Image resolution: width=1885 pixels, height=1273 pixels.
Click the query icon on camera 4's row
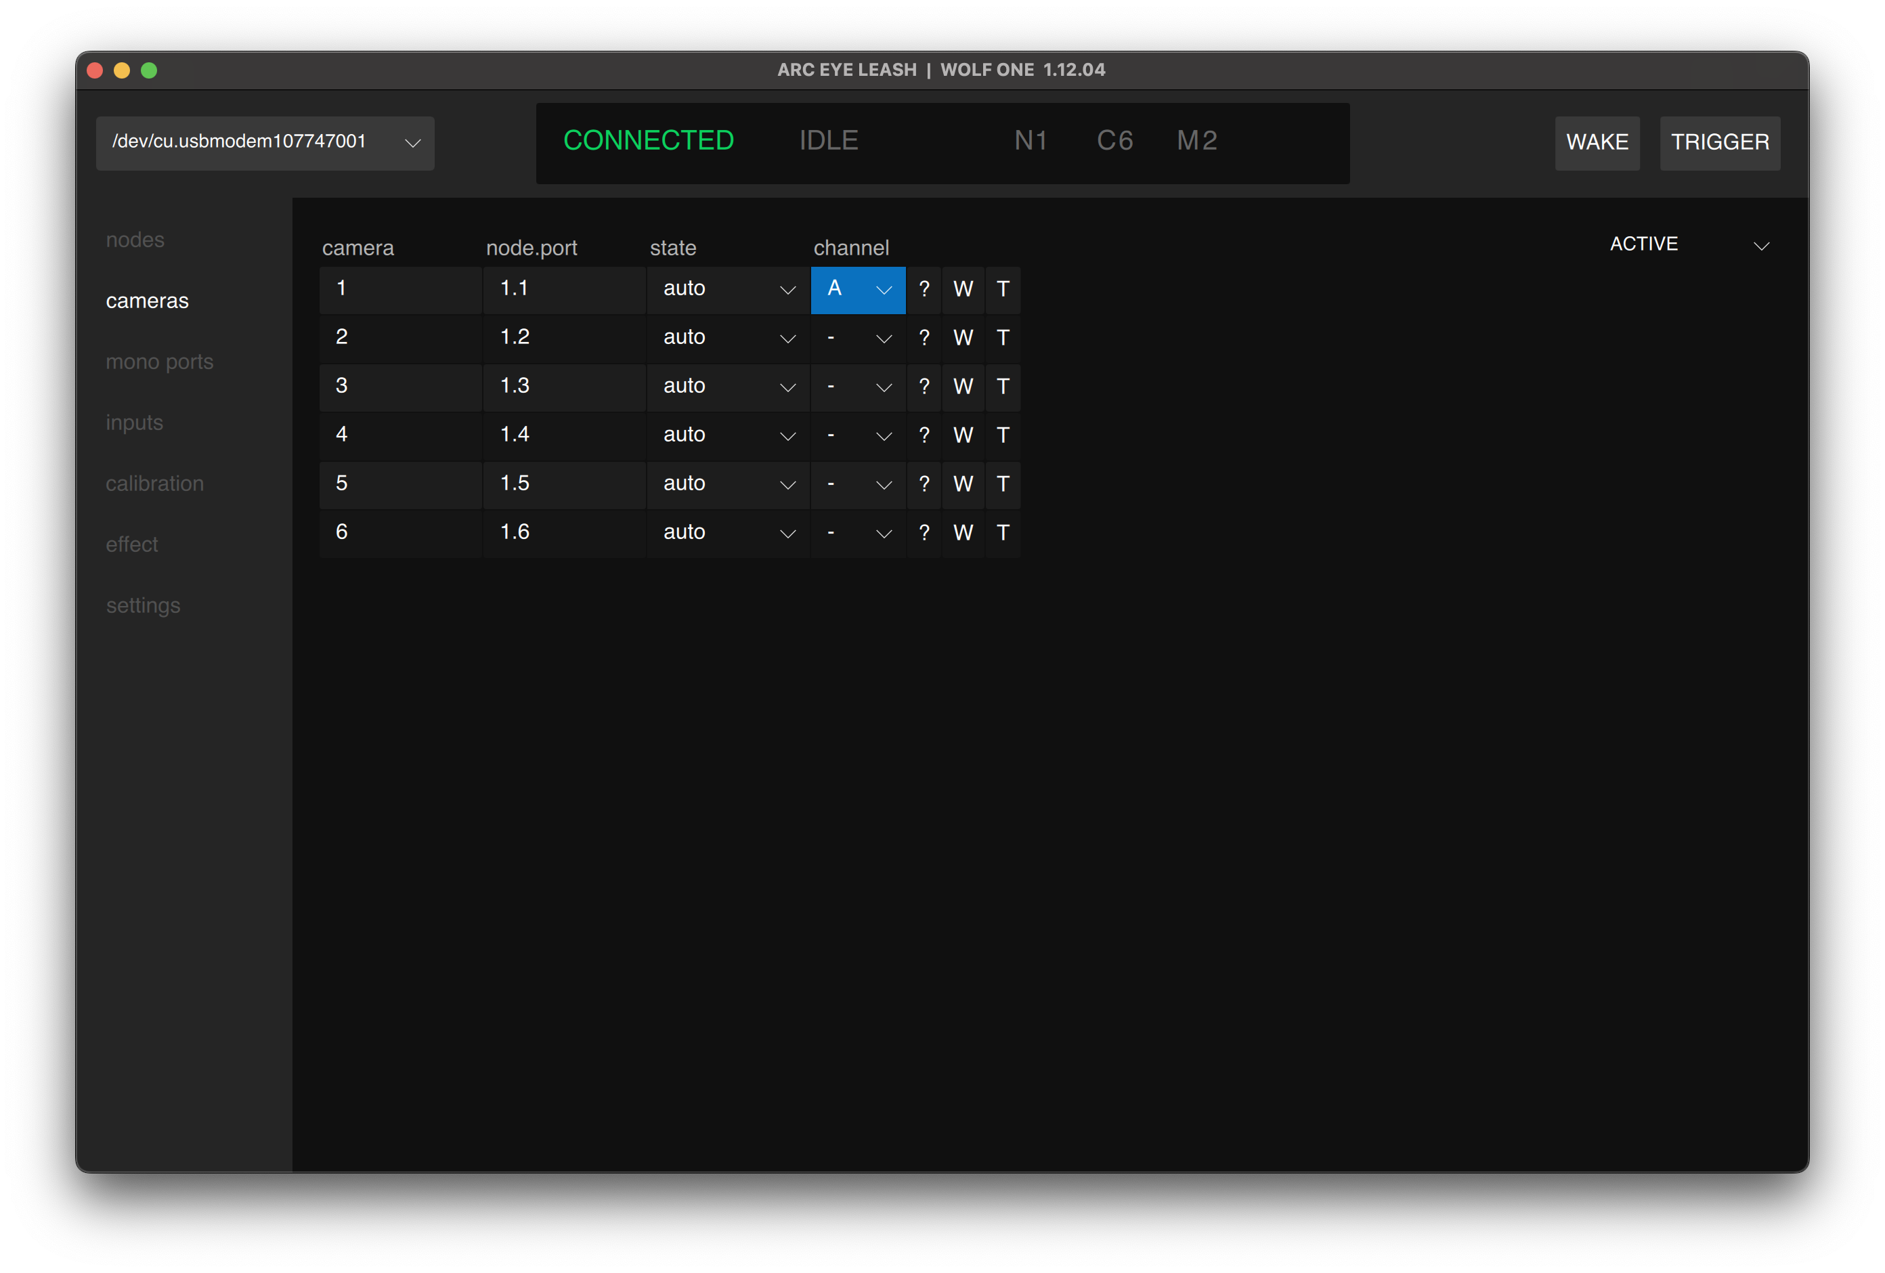[x=924, y=435]
